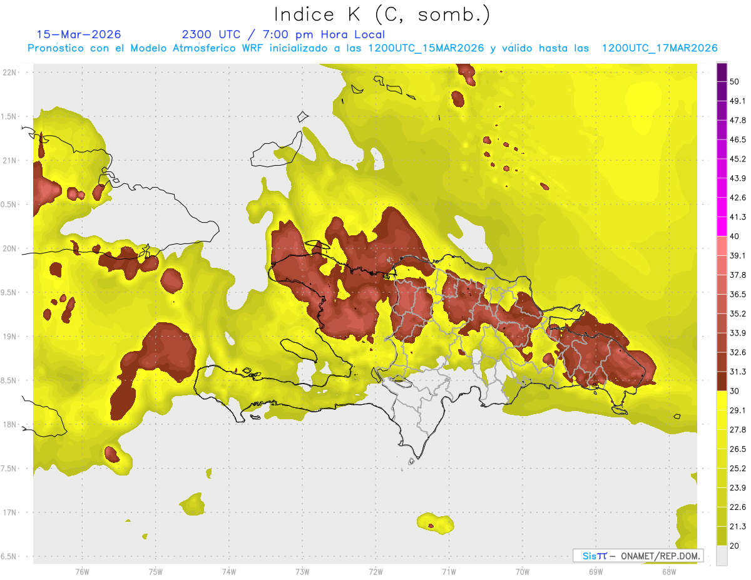Click the '75W' longitude label

tap(156, 572)
